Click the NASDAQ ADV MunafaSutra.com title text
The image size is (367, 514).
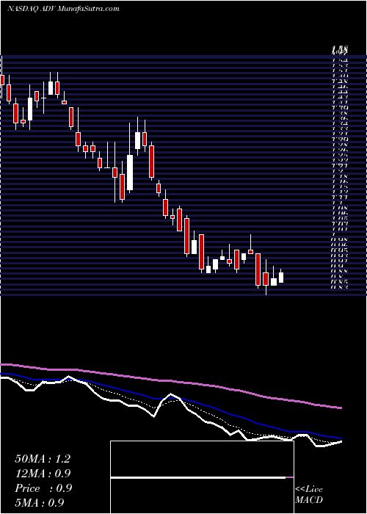pos(63,9)
